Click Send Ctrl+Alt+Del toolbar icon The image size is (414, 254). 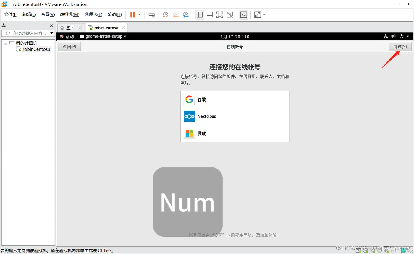click(x=152, y=14)
